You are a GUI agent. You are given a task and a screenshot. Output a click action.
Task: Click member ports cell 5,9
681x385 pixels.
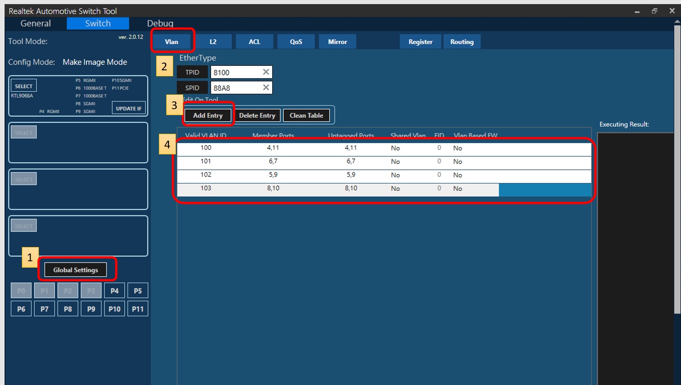273,174
